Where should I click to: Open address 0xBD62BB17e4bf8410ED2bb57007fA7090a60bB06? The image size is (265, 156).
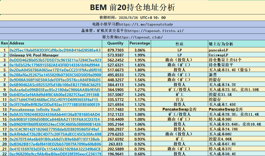55,144
